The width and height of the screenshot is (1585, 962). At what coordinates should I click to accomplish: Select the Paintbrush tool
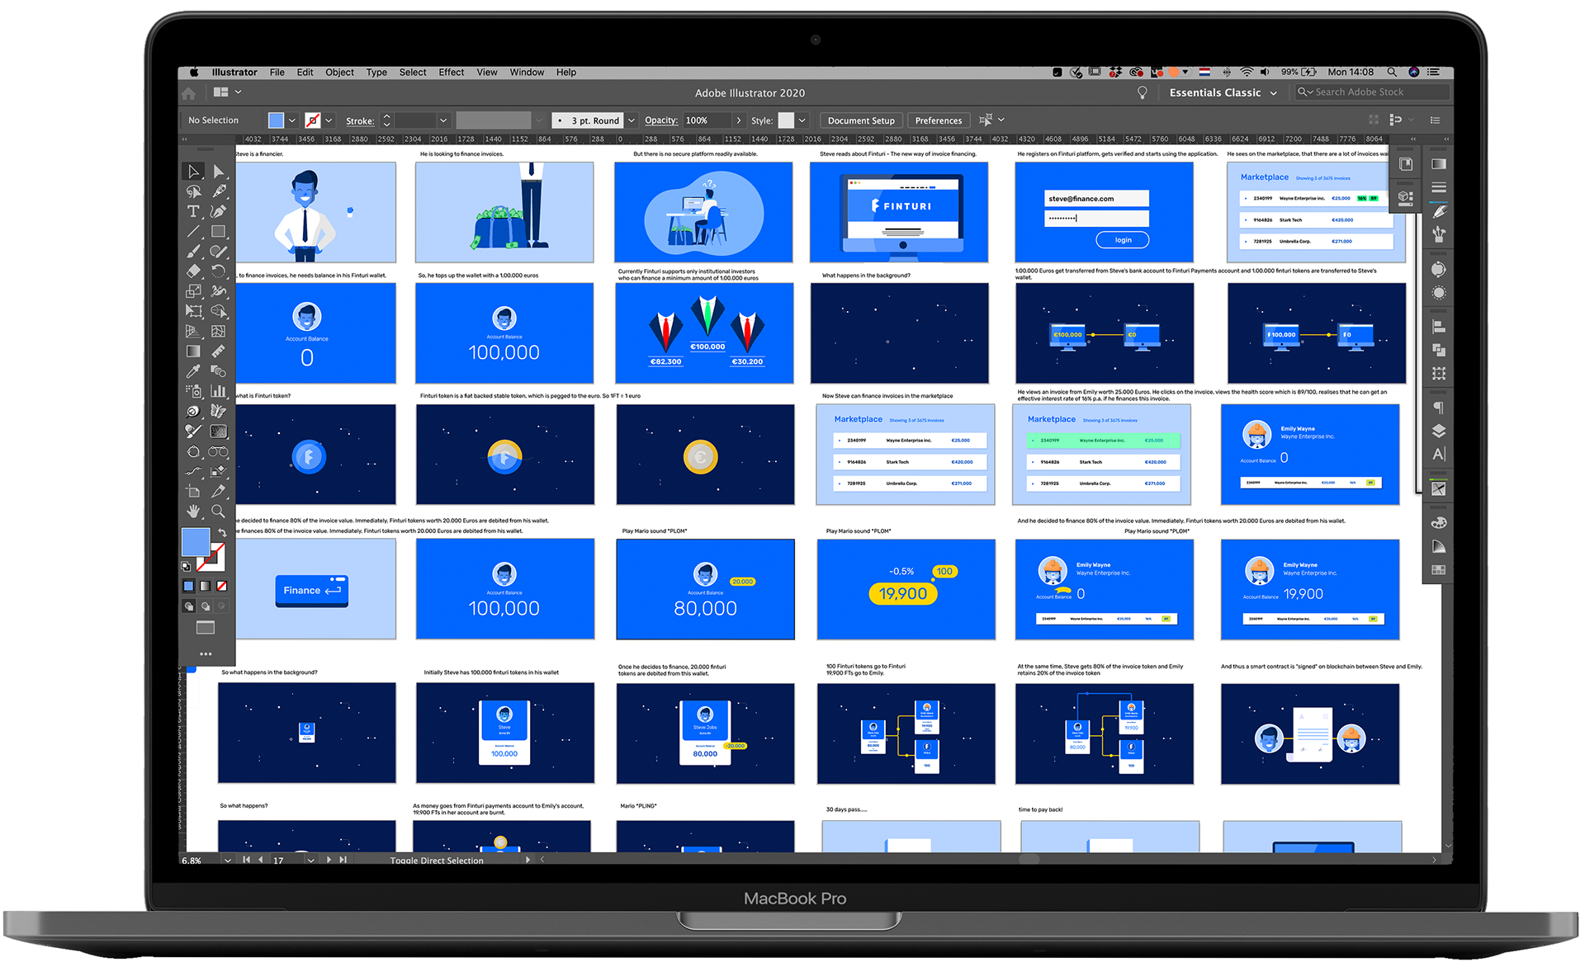[193, 252]
